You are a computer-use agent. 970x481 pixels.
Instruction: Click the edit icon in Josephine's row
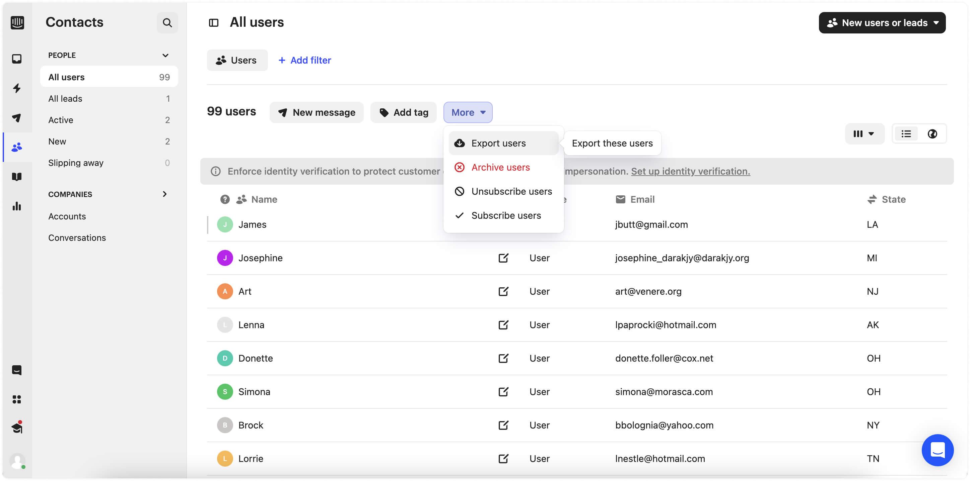(x=503, y=258)
